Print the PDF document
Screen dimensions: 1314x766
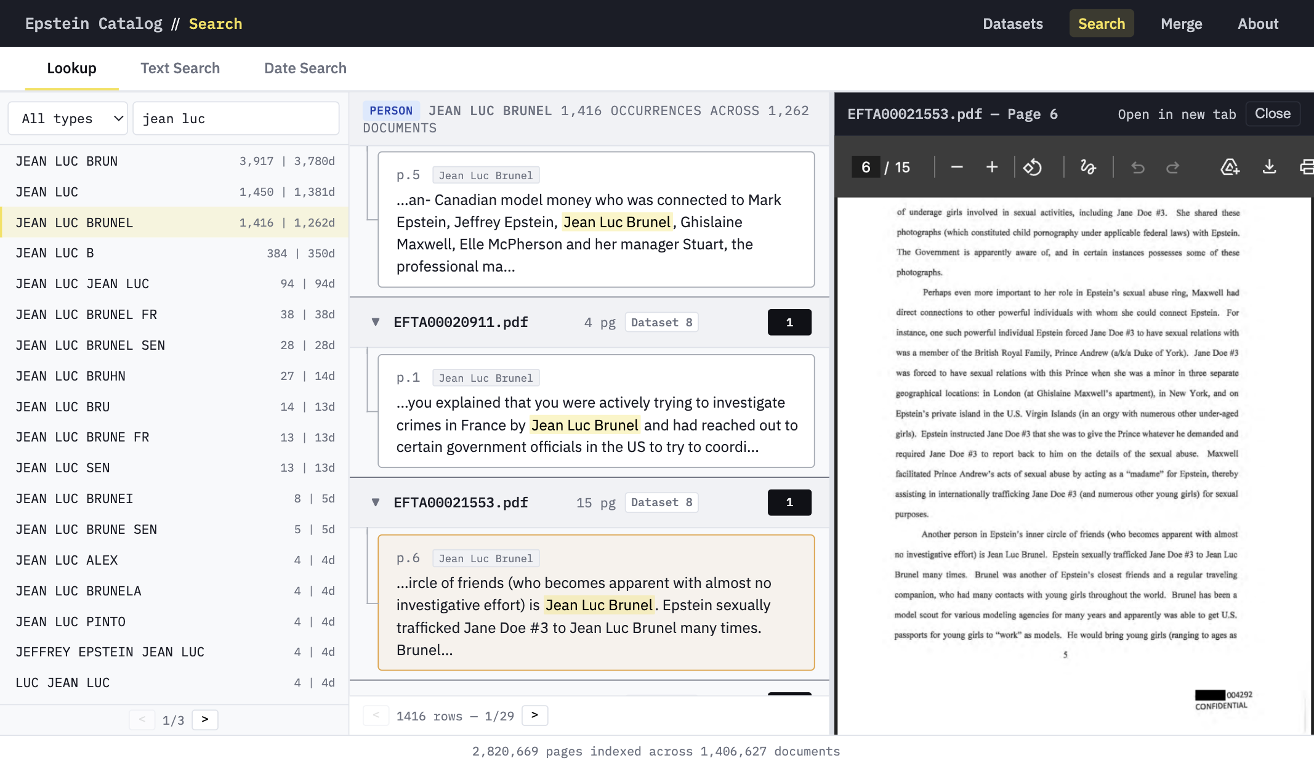(x=1308, y=166)
